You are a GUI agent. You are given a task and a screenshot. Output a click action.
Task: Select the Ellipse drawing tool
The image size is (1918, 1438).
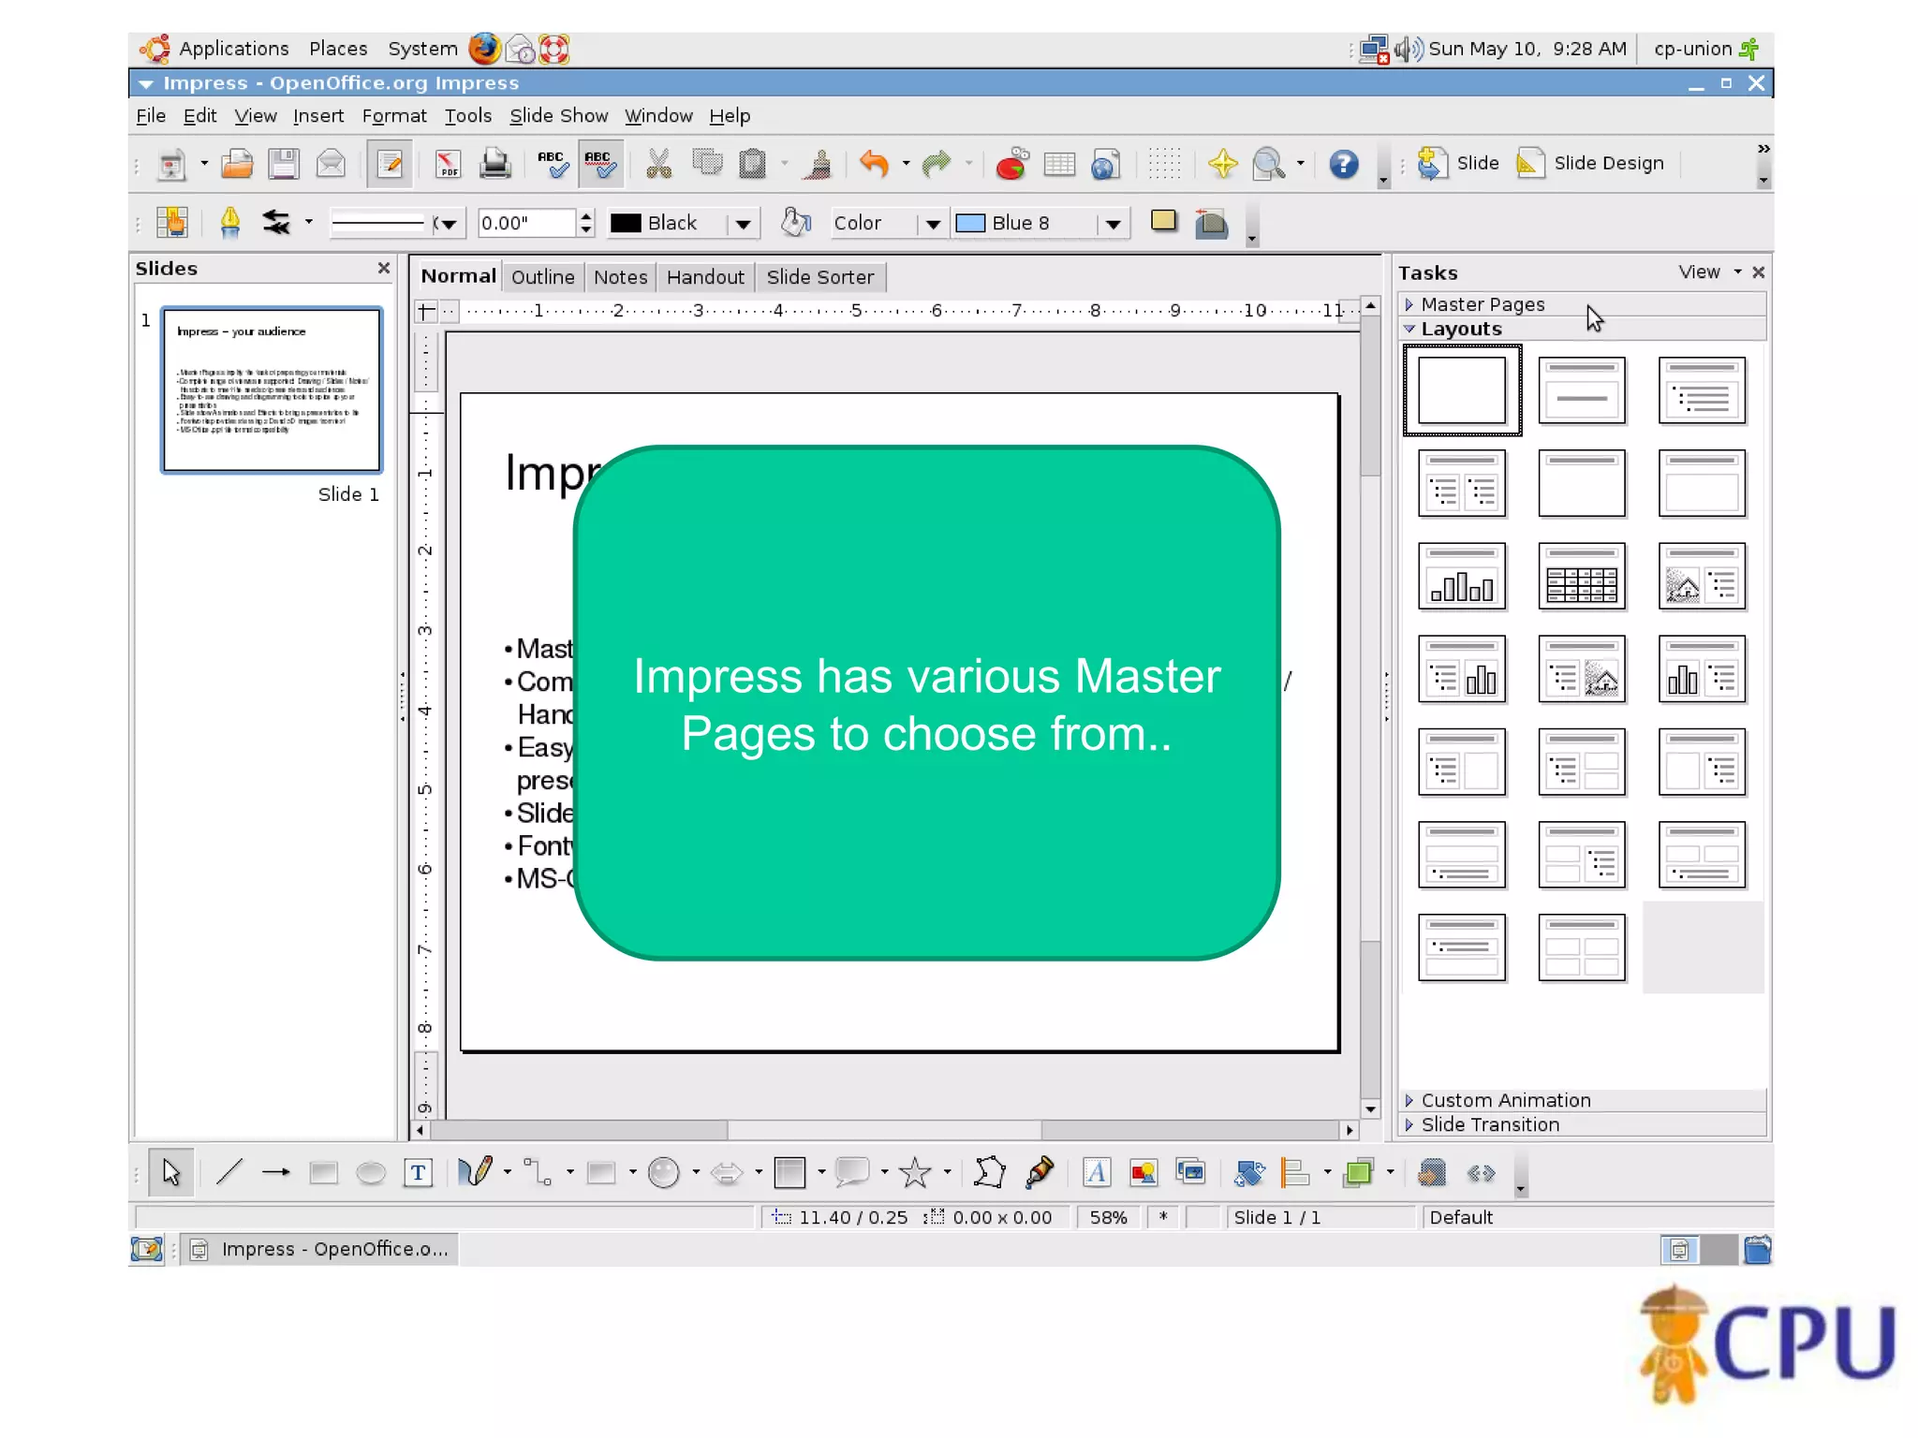pyautogui.click(x=371, y=1172)
